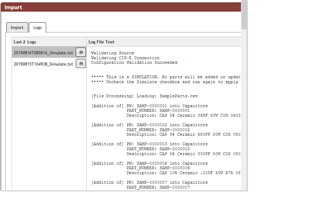Click description 'Ceramic 36PF 50V C0G' line

click(184, 115)
